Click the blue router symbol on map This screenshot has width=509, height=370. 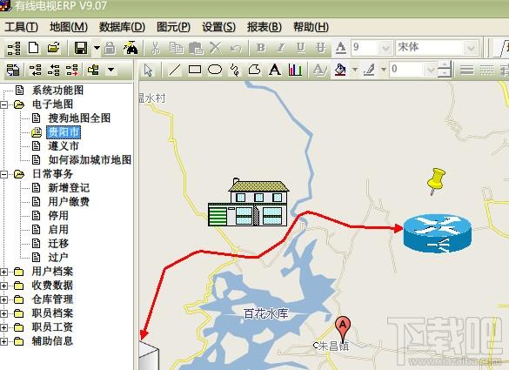438,233
